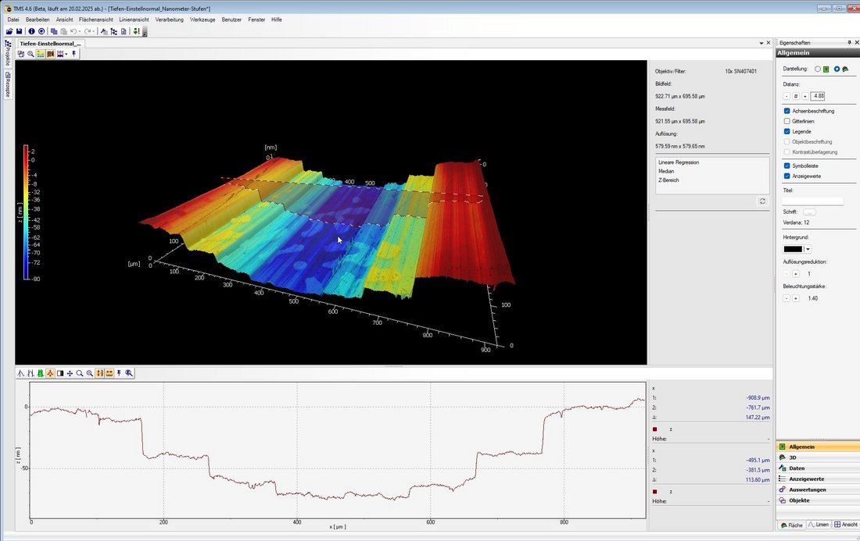Select the magnifier zoom tool above the 3D view
The image size is (860, 541).
click(x=31, y=54)
